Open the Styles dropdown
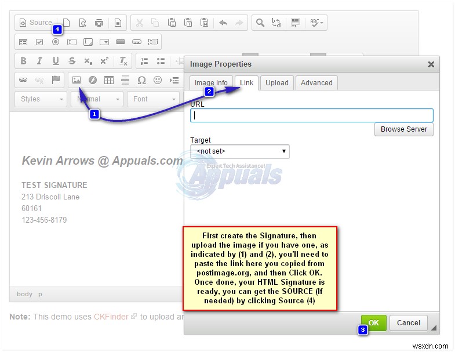 (x=41, y=99)
